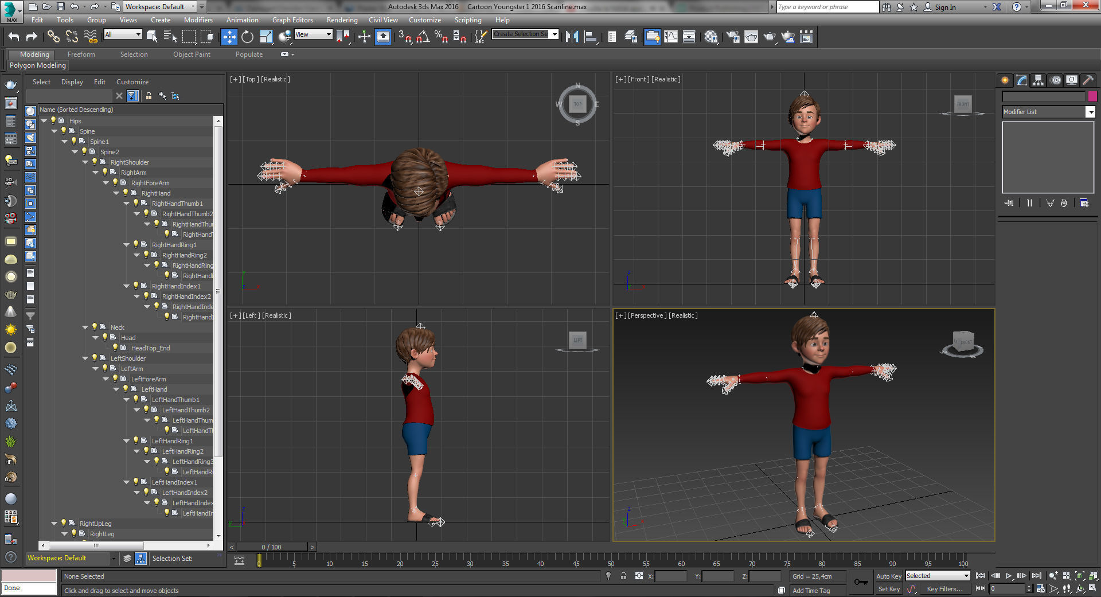Image resolution: width=1101 pixels, height=597 pixels.
Task: Open the Workspace Default dropdown in title bar
Action: 160,7
